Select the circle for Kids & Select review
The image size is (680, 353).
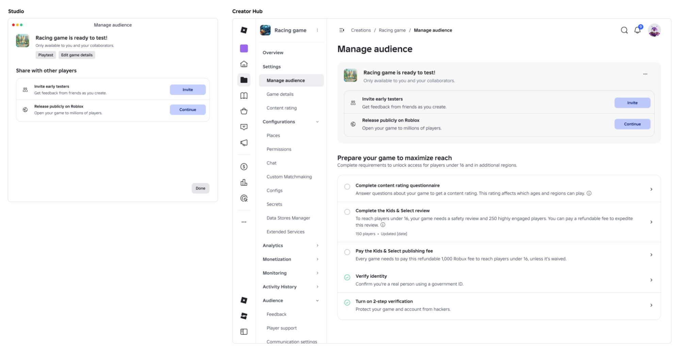[347, 212]
